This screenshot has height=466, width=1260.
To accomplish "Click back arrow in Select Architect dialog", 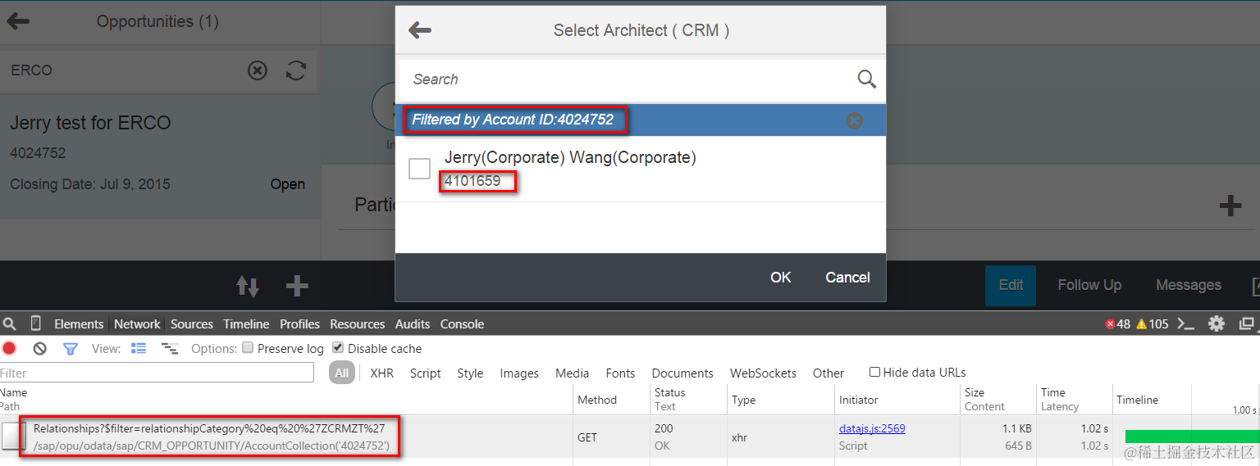I will [419, 30].
